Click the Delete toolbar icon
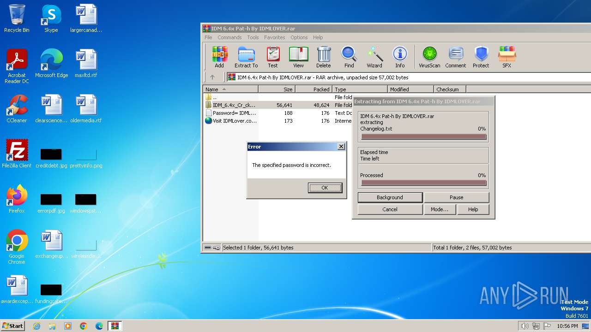The image size is (591, 332). tap(324, 57)
